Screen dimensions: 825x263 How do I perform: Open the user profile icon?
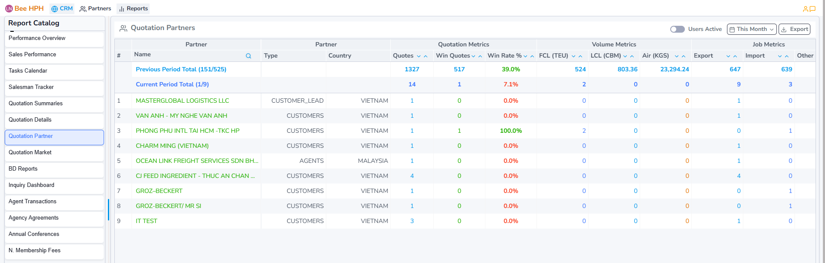pos(805,9)
